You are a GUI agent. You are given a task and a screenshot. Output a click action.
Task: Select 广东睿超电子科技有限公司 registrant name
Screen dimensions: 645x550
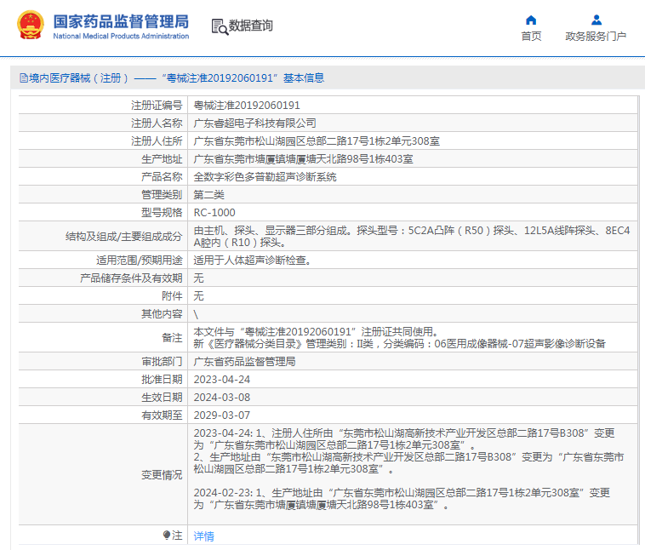click(254, 123)
